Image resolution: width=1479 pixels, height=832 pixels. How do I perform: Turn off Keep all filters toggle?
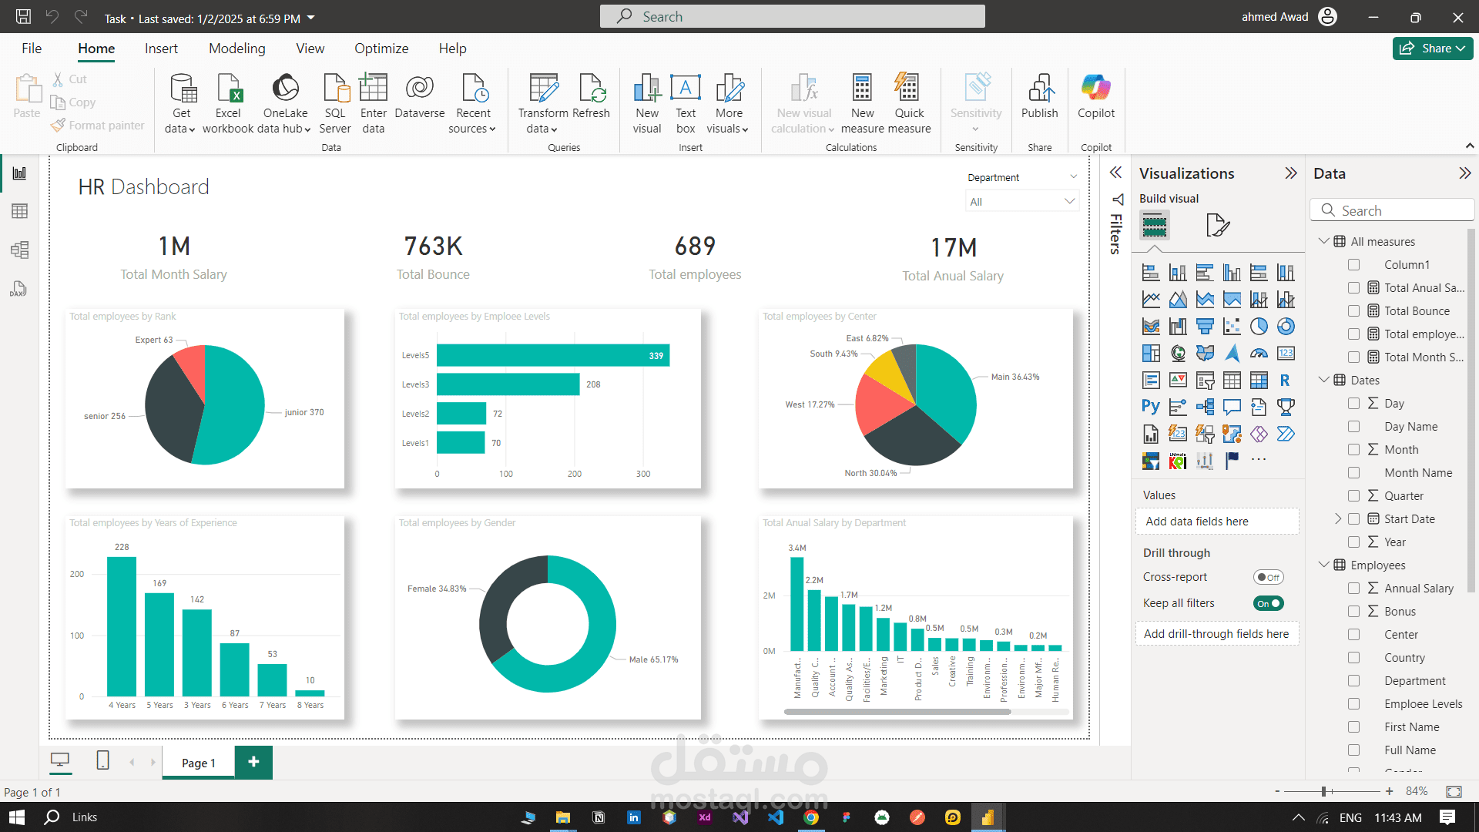pyautogui.click(x=1268, y=603)
